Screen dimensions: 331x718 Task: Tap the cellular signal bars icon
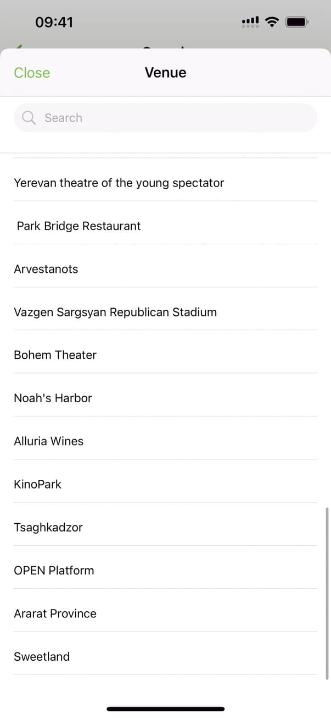(250, 22)
